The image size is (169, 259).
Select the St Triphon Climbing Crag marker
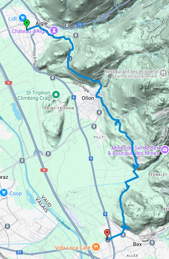(x=56, y=95)
